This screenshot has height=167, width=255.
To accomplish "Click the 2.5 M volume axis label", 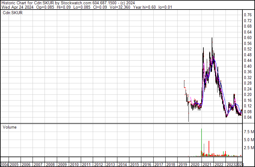I will (249, 148).
